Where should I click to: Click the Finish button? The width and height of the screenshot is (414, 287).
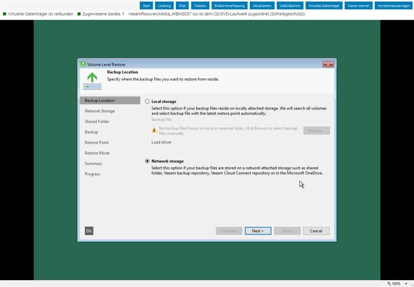point(287,231)
